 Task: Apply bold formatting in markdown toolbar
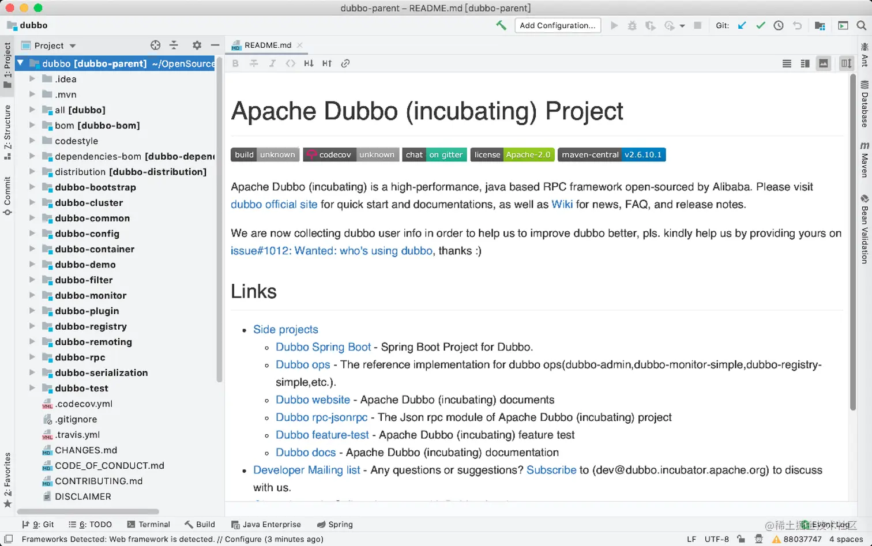(x=235, y=63)
